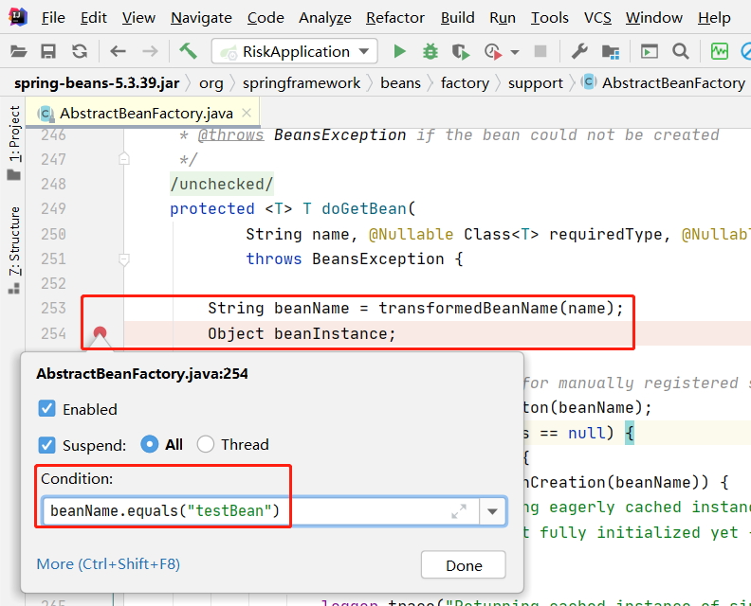The width and height of the screenshot is (751, 606).
Task: Run with Coverage shield icon
Action: (461, 51)
